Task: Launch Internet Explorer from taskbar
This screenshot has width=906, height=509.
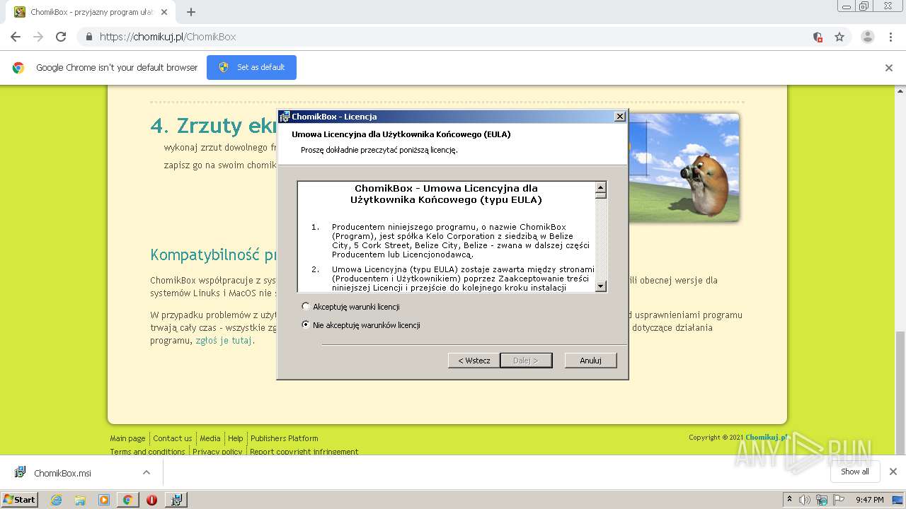Action: click(x=56, y=500)
